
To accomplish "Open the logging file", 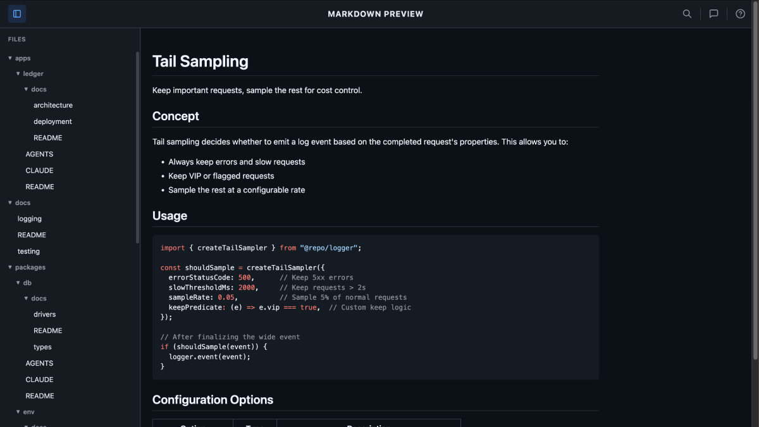I will click(x=30, y=219).
